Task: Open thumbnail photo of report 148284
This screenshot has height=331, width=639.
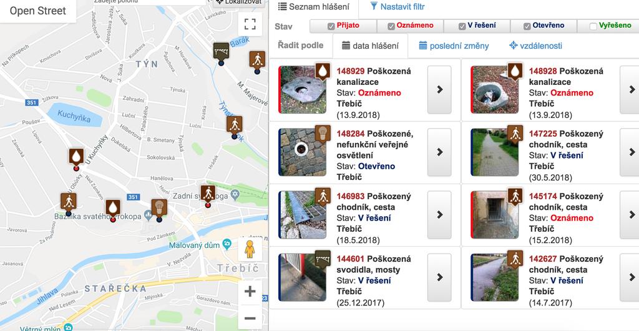Action: 303,152
